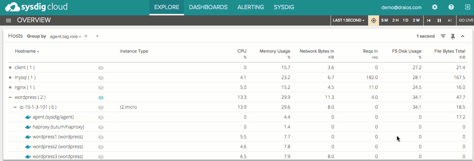This screenshot has width=474, height=161.
Task: Click the Reqs In column header
Action: (370, 51)
